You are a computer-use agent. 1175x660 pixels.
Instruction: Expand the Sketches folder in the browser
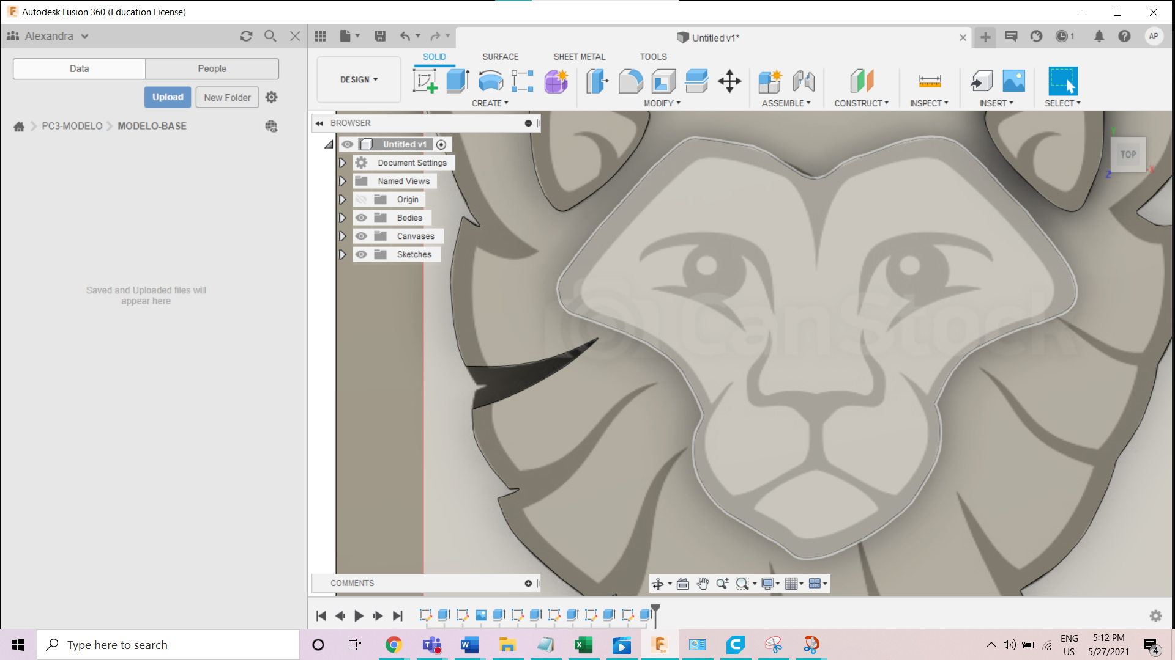343,254
